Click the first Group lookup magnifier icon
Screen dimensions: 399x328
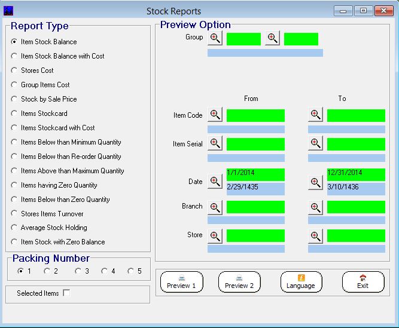pyautogui.click(x=215, y=38)
